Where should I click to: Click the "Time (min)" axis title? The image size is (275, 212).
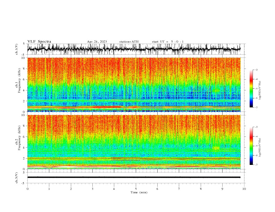pyautogui.click(x=139, y=192)
